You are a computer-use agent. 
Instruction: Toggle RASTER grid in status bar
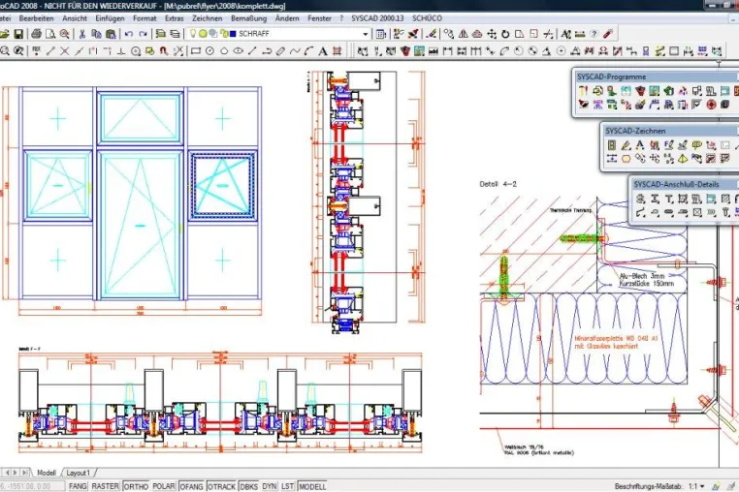click(x=105, y=486)
